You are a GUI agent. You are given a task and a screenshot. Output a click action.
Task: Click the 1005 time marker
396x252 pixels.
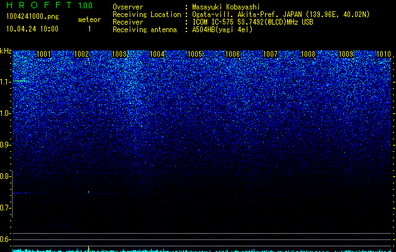(195, 54)
